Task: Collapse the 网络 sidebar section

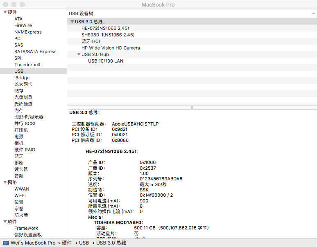Action: point(5,182)
